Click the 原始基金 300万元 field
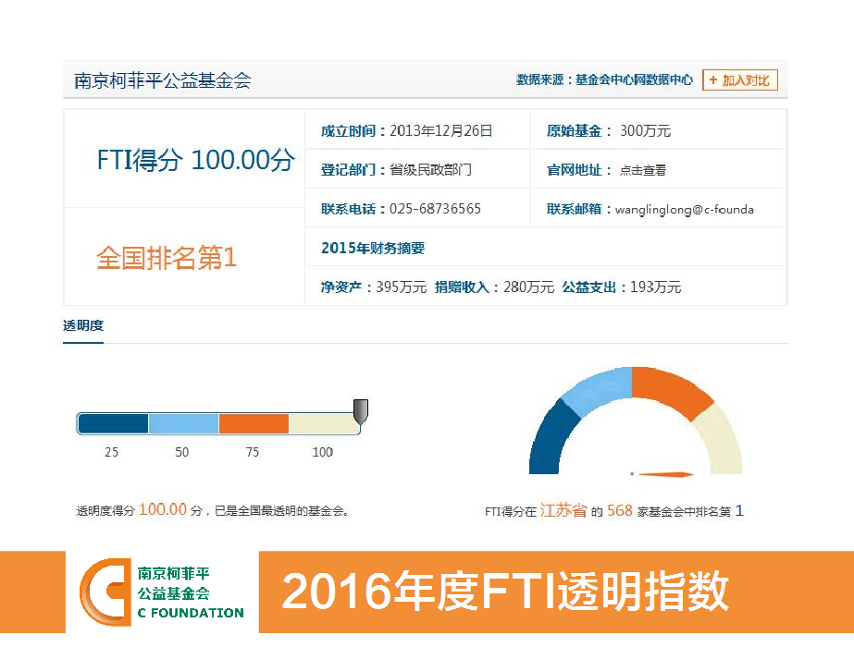This screenshot has width=854, height=659. pyautogui.click(x=609, y=130)
